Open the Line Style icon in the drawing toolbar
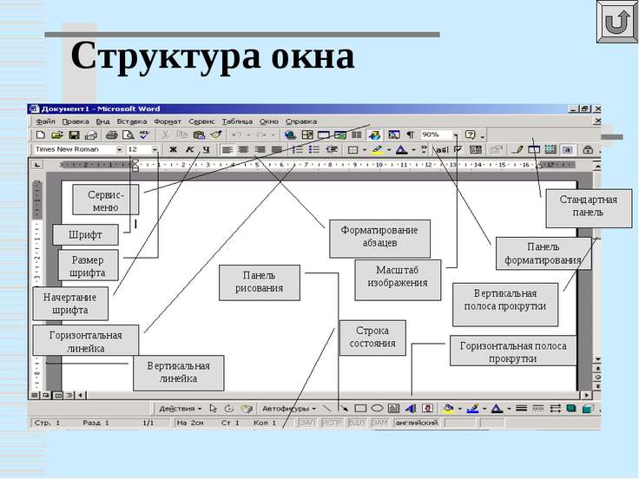This screenshot has width=639, height=479. [x=521, y=408]
